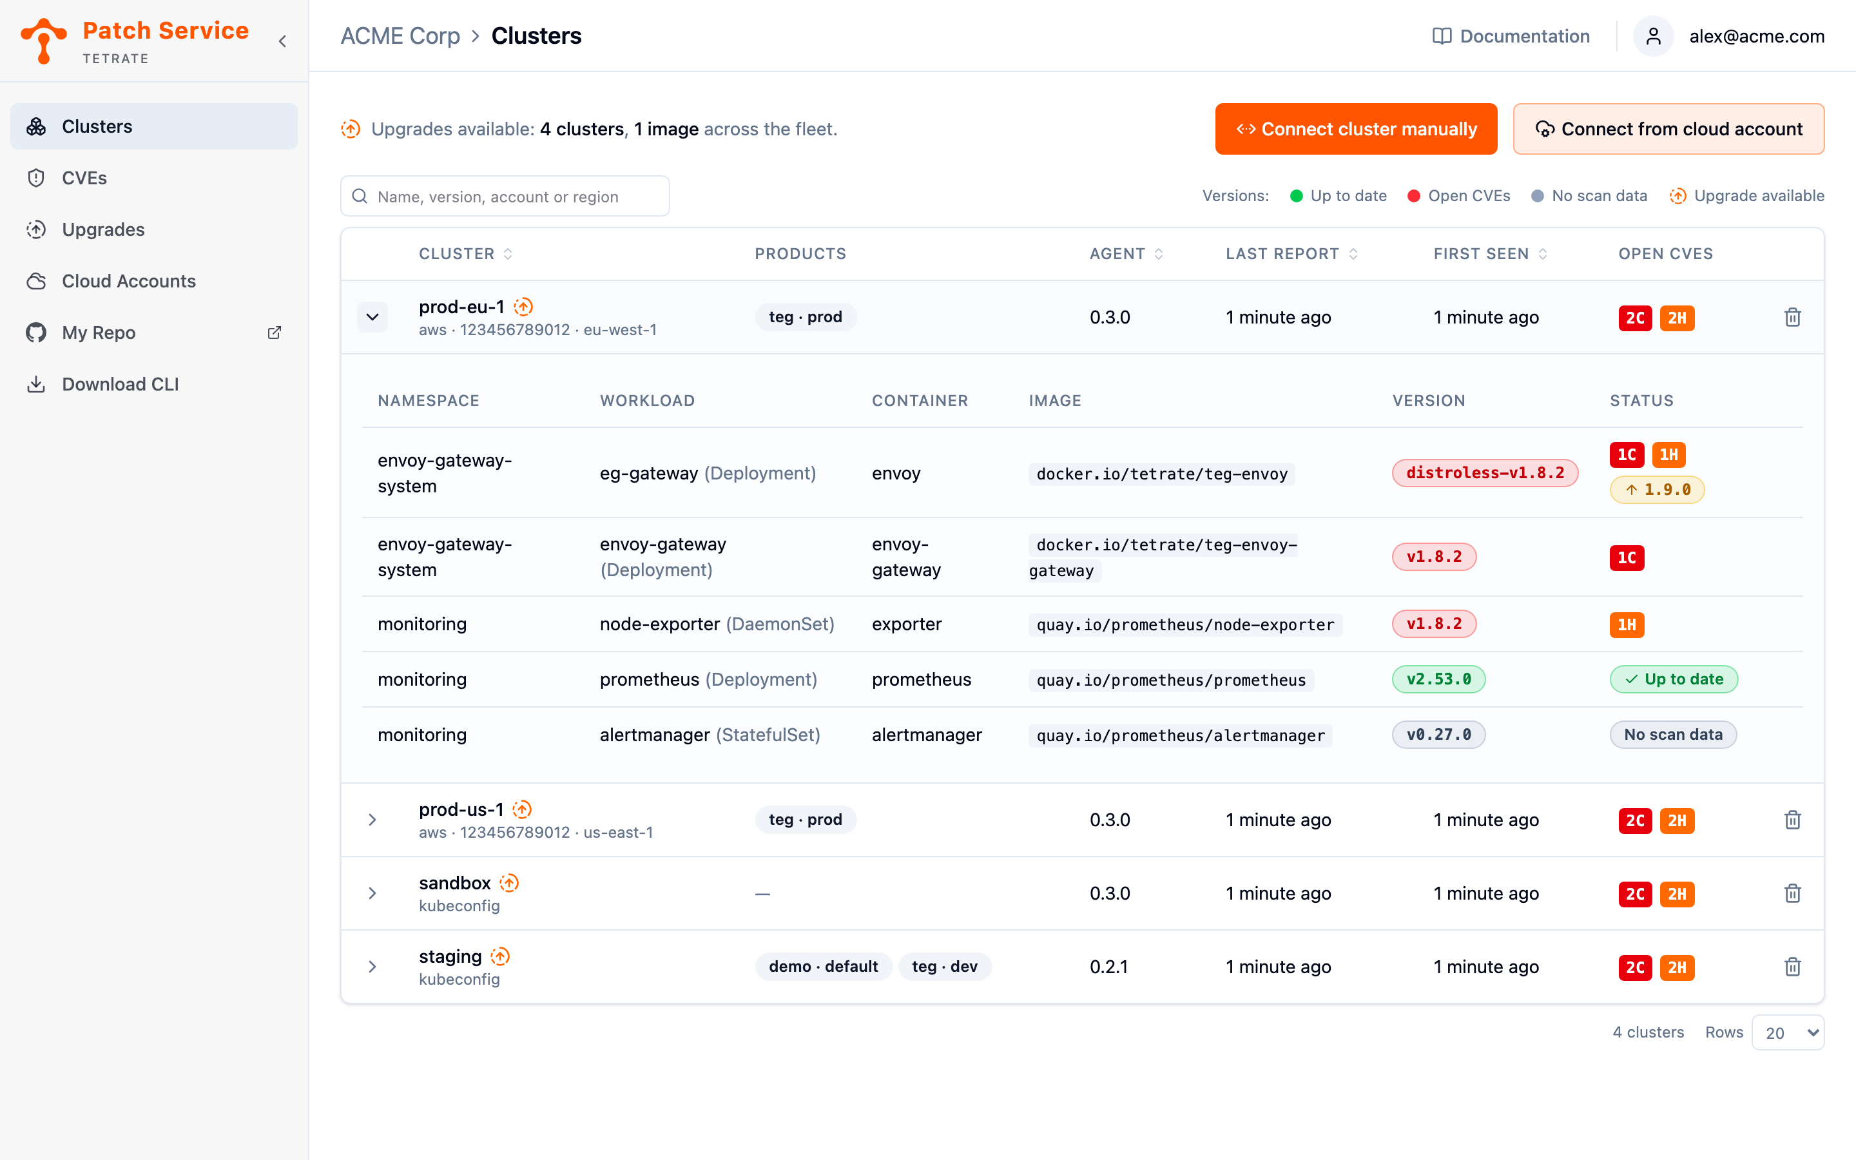The image size is (1856, 1160).
Task: Click the v2.53.0 version tag
Action: pyautogui.click(x=1438, y=679)
